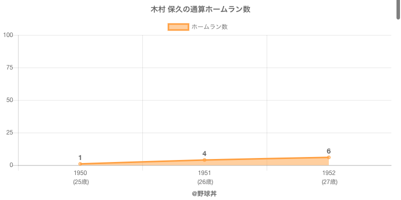Click the 1952 data point marker

329,157
